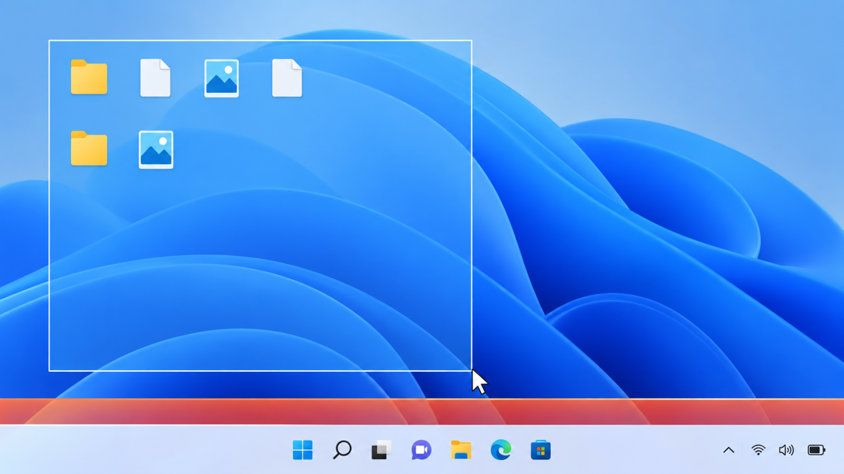The height and width of the screenshot is (474, 844).
Task: Open Task View on taskbar
Action: coord(381,450)
